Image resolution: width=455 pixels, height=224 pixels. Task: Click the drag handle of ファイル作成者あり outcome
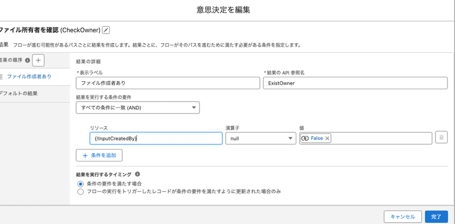coord(1,77)
